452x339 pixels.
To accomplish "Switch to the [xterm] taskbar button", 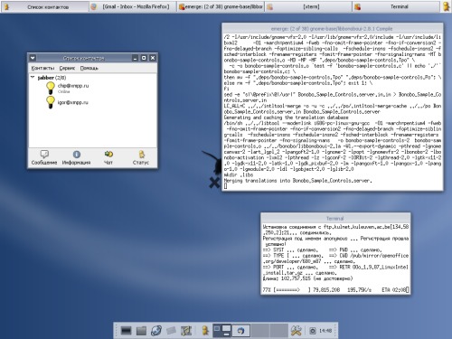I will coord(308,6).
